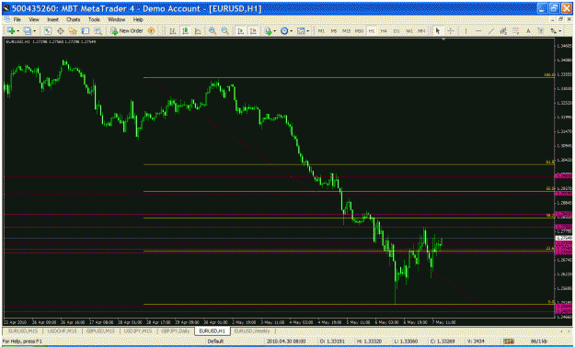The height and width of the screenshot is (347, 575).
Task: Switch to M1 timeframe
Action: [321, 31]
